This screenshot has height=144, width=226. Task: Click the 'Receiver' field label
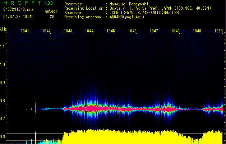(x=73, y=13)
